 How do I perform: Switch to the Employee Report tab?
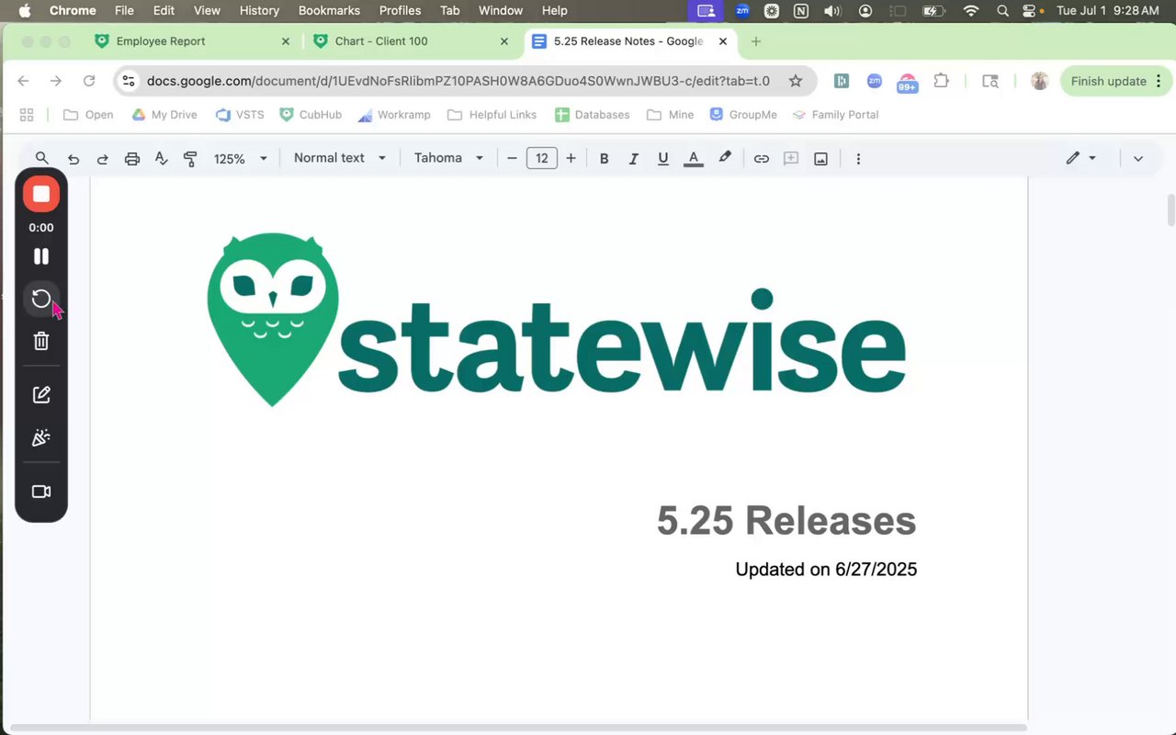click(x=193, y=41)
